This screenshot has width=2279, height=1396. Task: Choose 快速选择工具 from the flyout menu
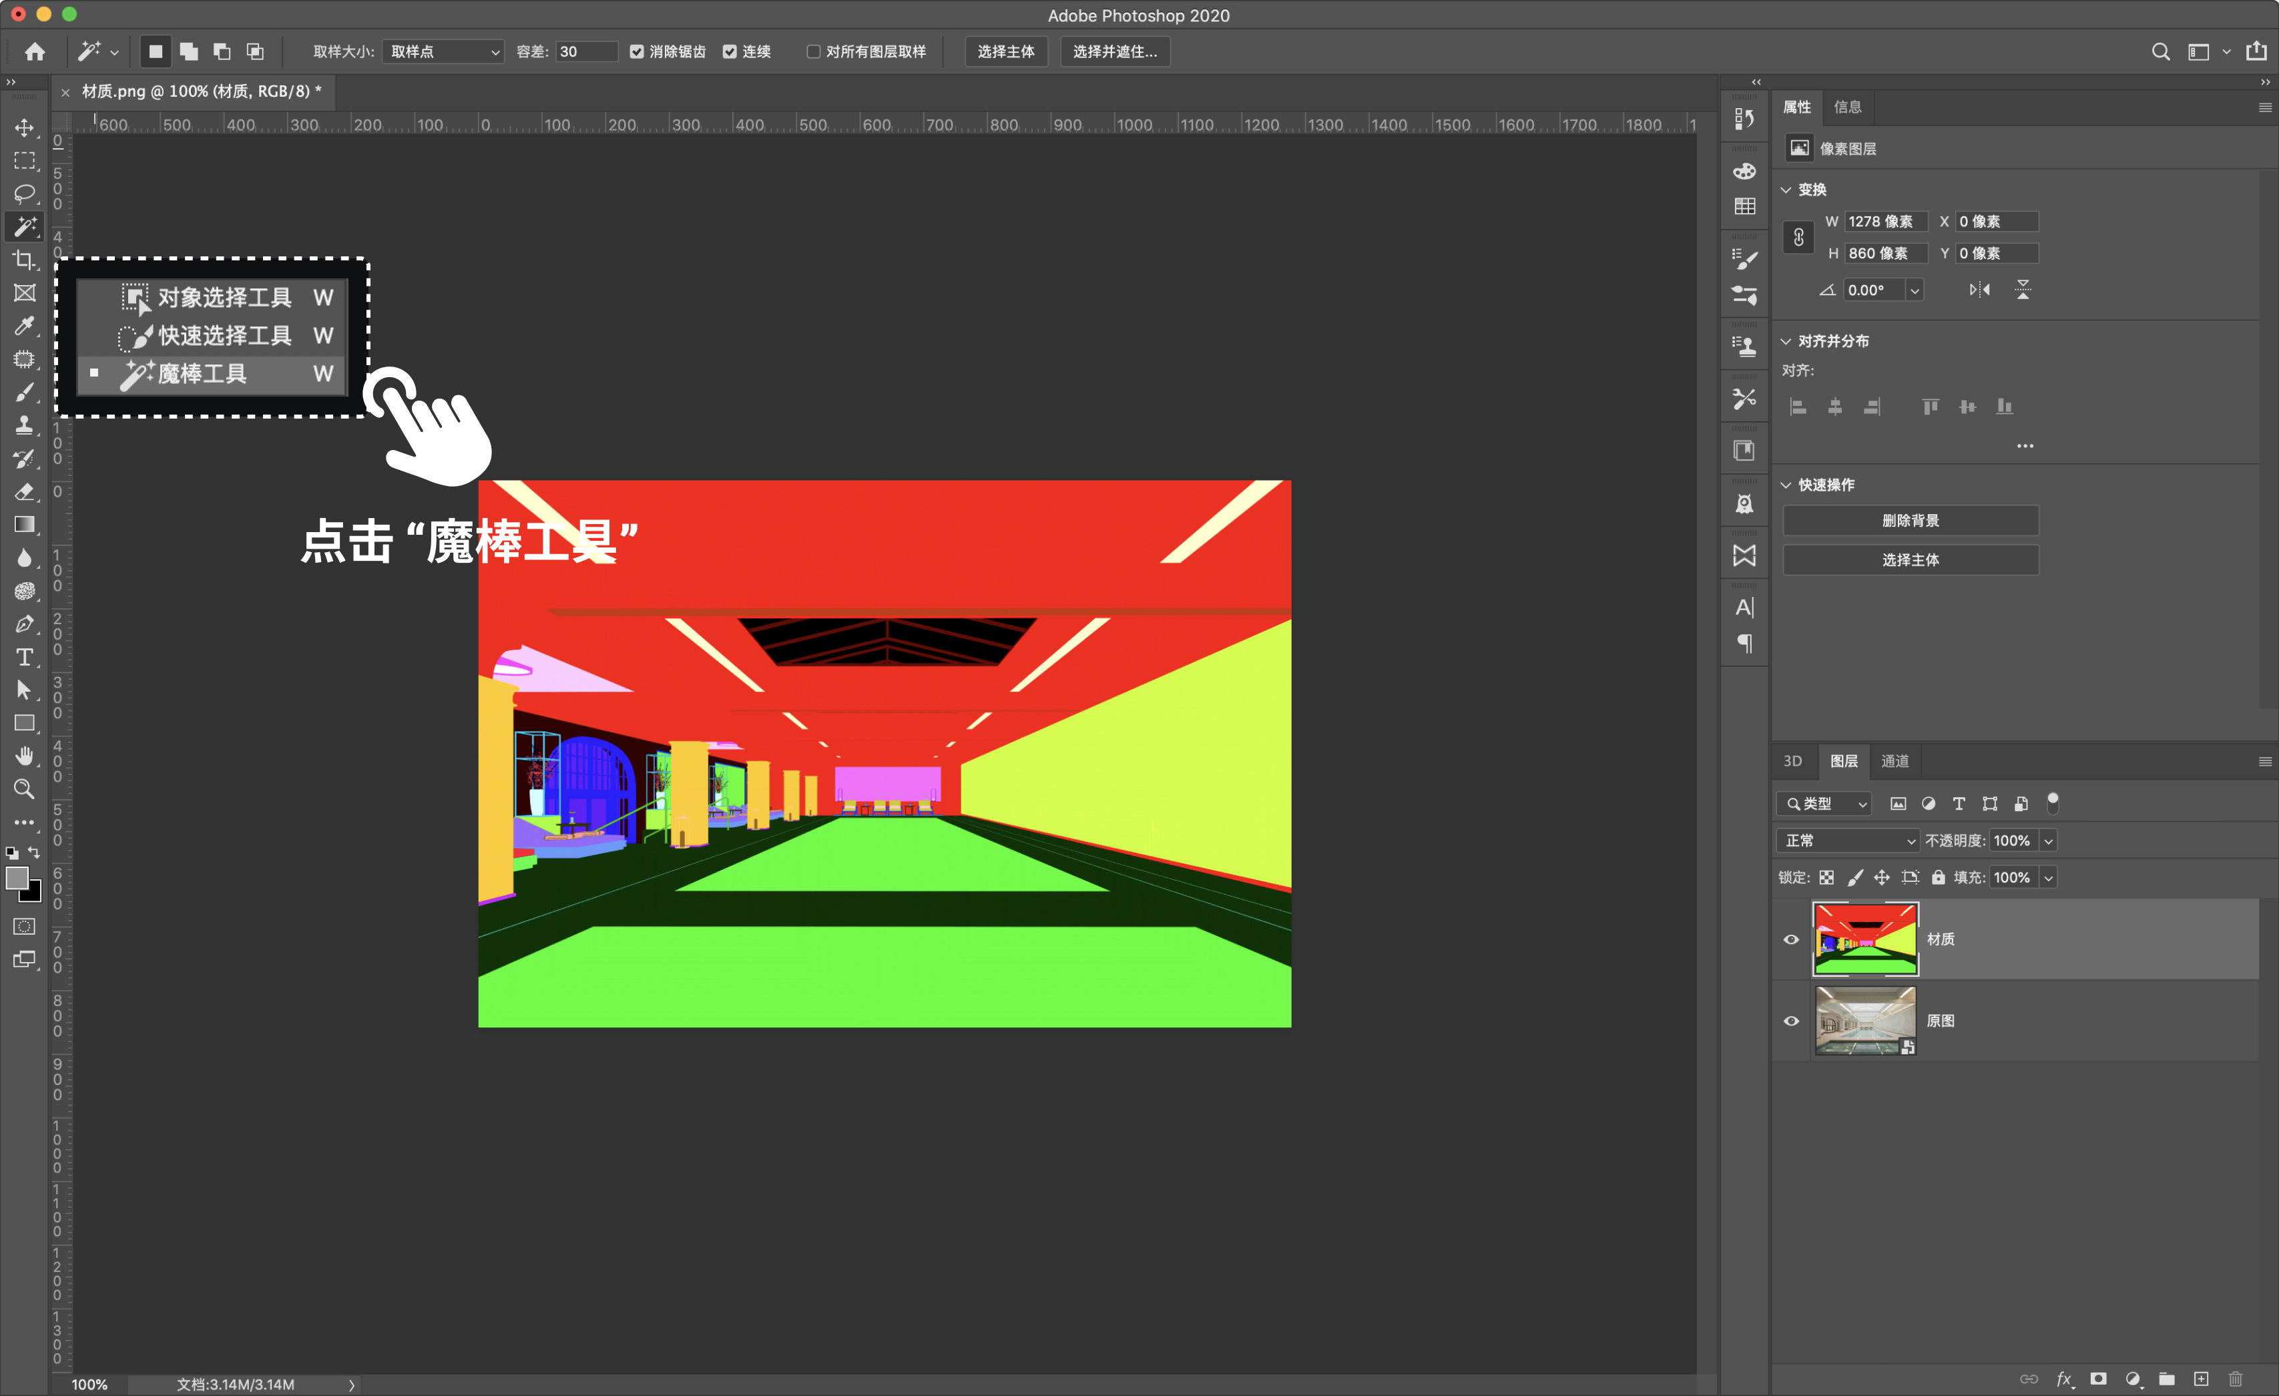pos(224,335)
